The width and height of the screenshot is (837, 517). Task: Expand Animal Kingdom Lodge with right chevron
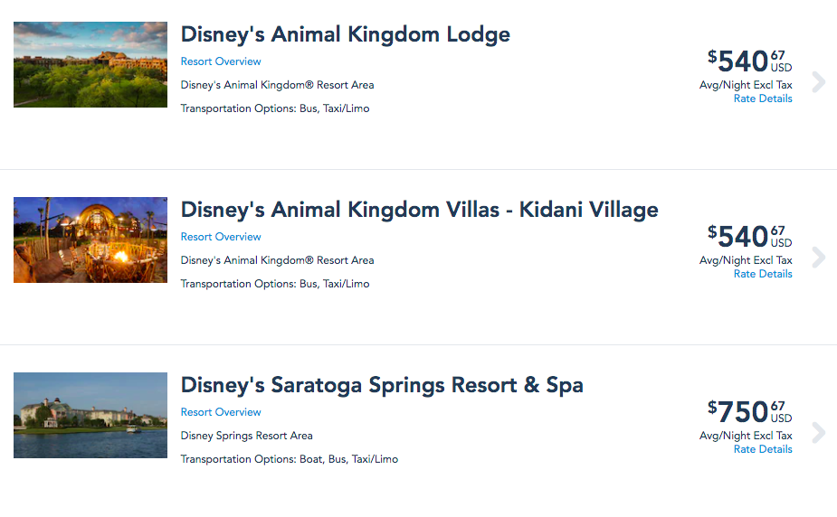[818, 82]
